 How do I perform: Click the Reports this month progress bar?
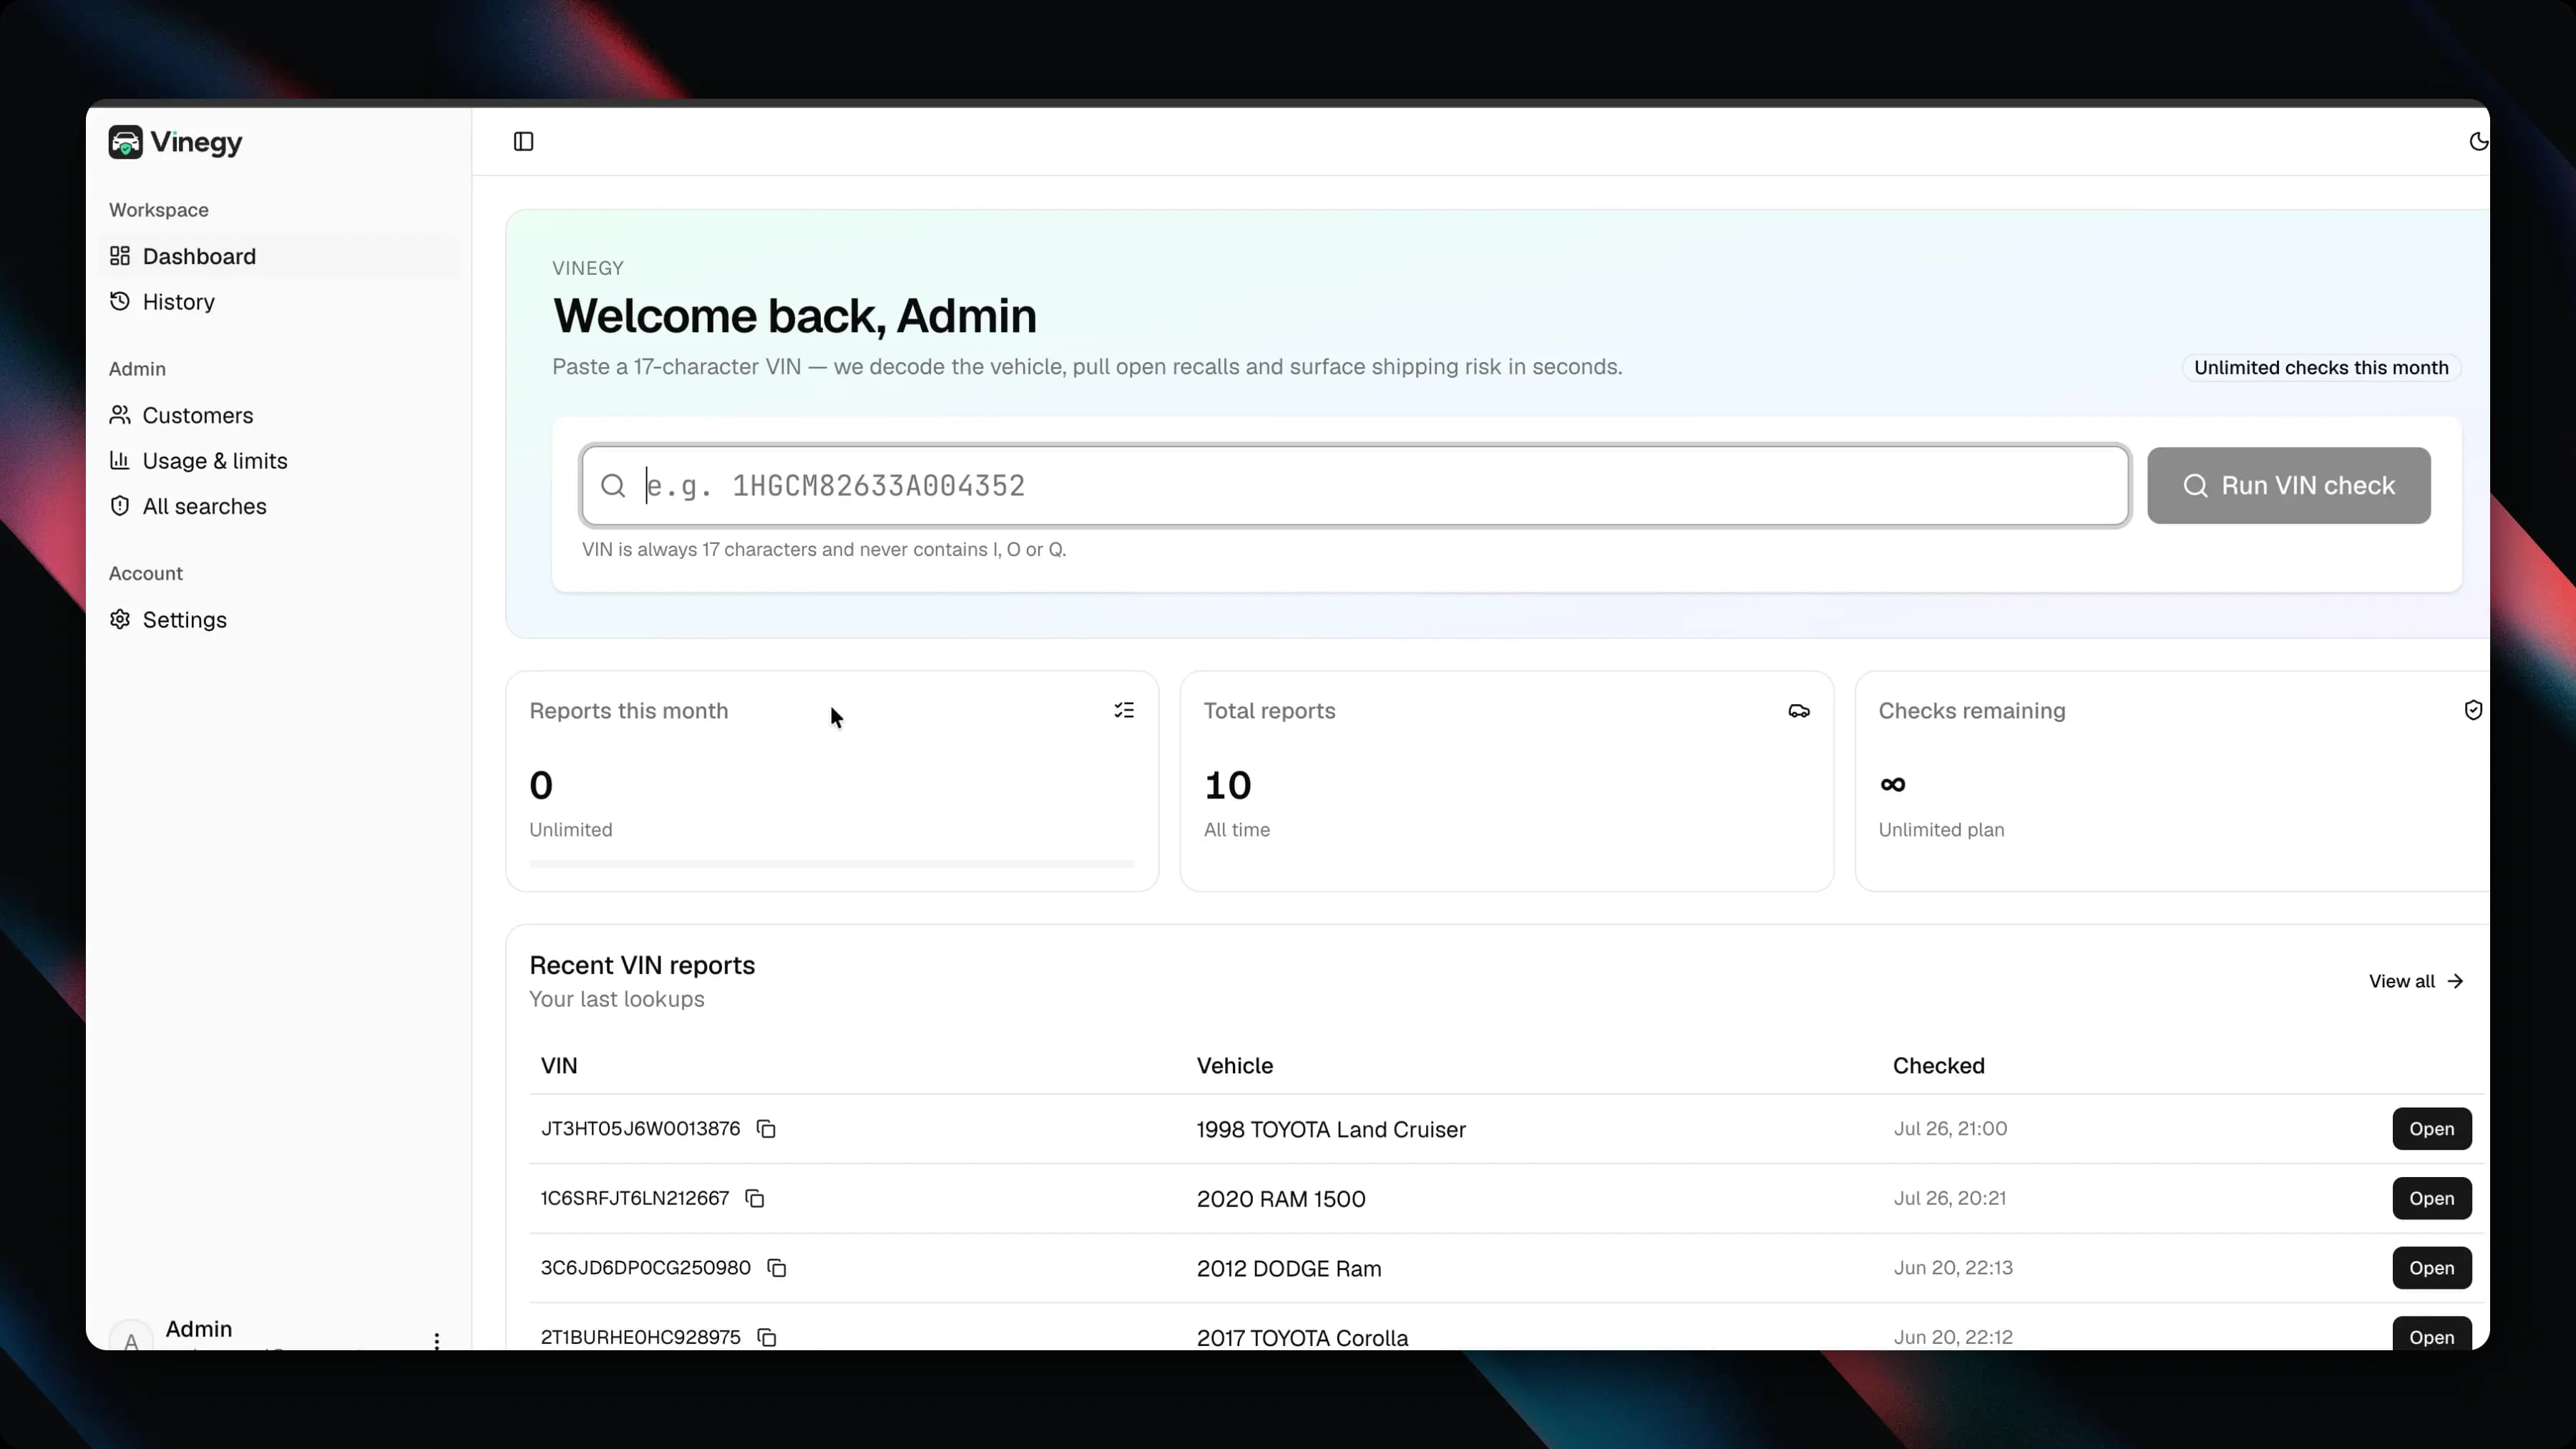832,863
